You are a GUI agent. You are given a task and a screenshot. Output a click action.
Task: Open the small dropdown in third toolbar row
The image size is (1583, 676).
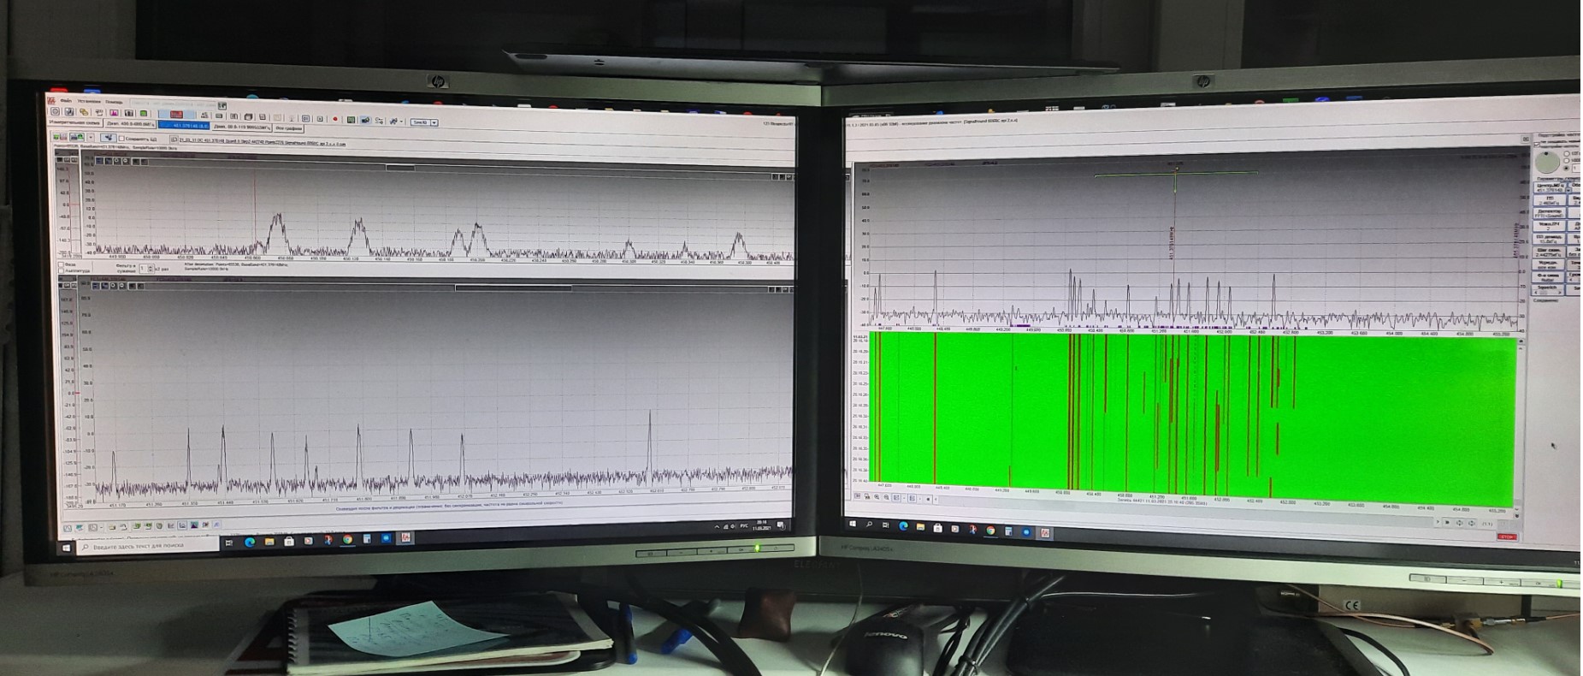[91, 137]
